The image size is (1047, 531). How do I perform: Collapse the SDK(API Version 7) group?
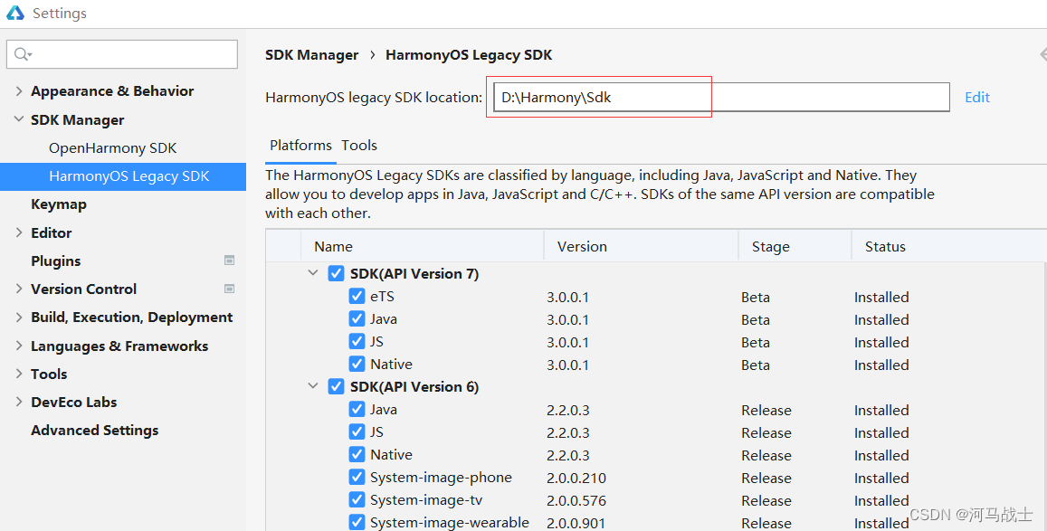pos(313,272)
